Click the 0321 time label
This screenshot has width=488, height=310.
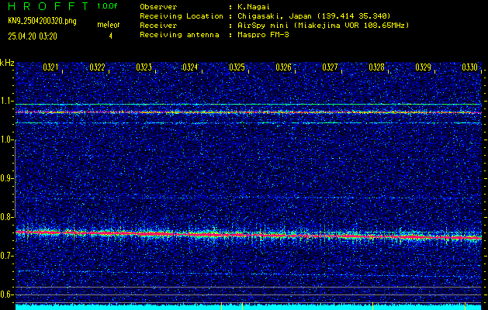coord(50,67)
